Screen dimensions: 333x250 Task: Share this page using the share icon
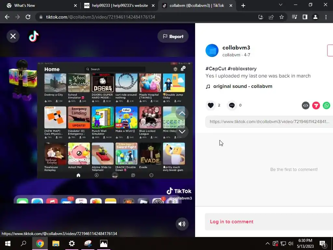pos(271,17)
